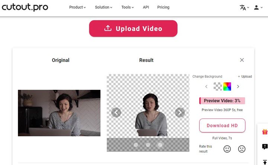Click the Preview Video progress bar
The width and height of the screenshot is (268, 165).
point(222,101)
